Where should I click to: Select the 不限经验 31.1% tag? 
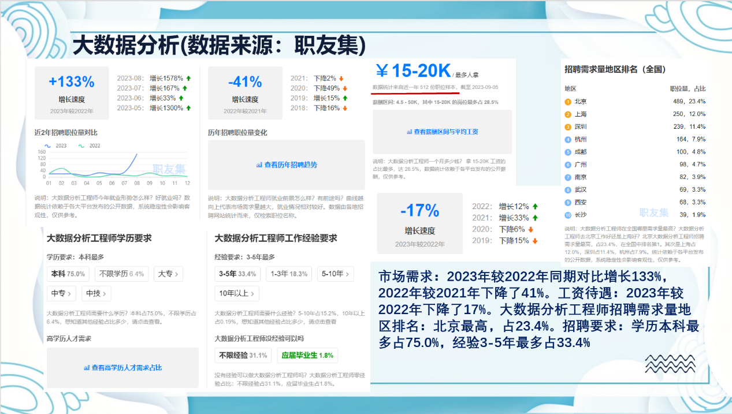tap(243, 355)
